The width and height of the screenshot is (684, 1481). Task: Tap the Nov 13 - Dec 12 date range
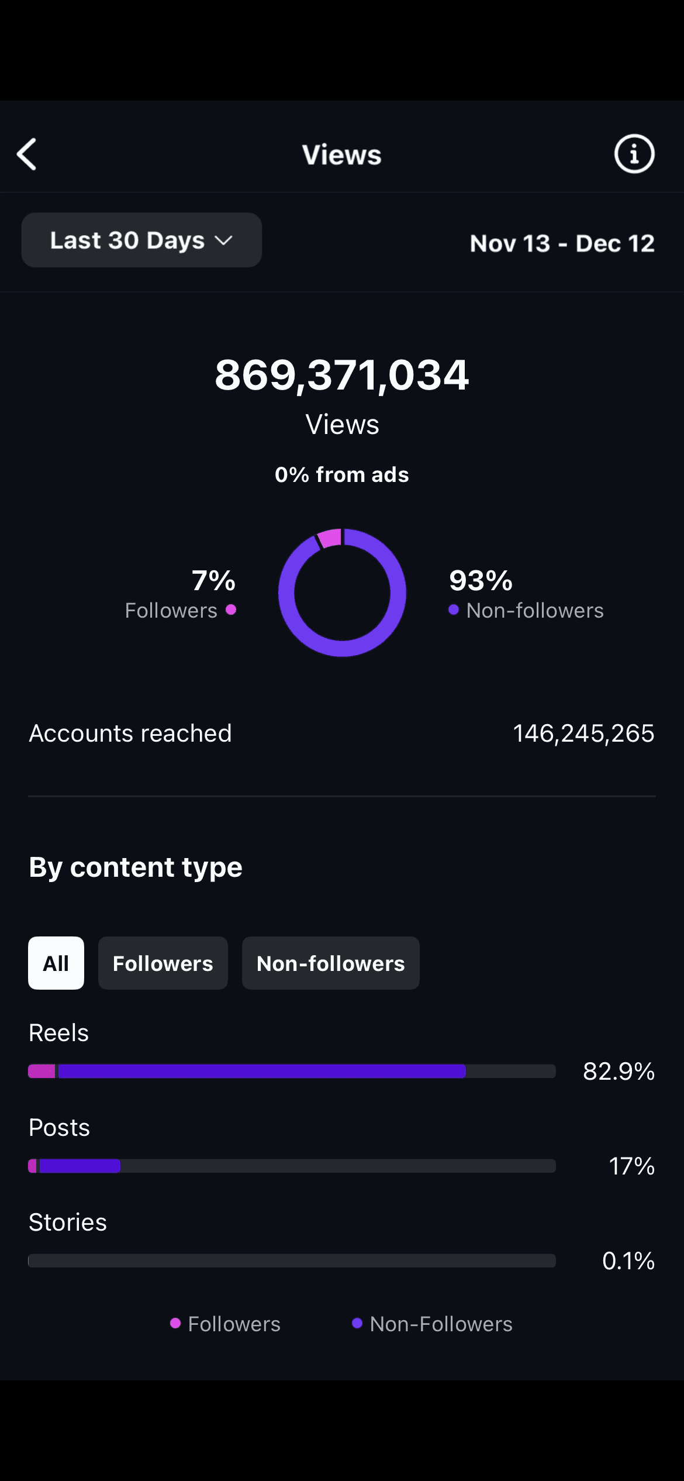coord(562,243)
